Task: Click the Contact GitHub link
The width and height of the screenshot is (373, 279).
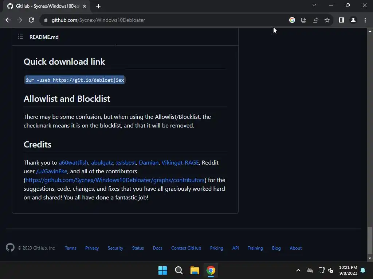Action: [x=186, y=248]
